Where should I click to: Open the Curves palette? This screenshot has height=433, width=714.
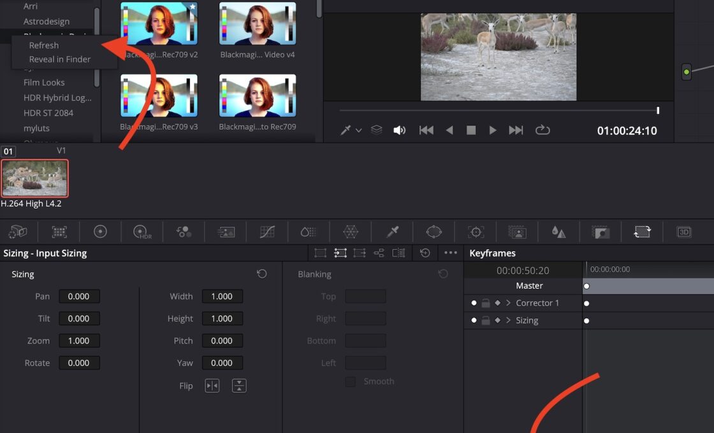point(267,232)
